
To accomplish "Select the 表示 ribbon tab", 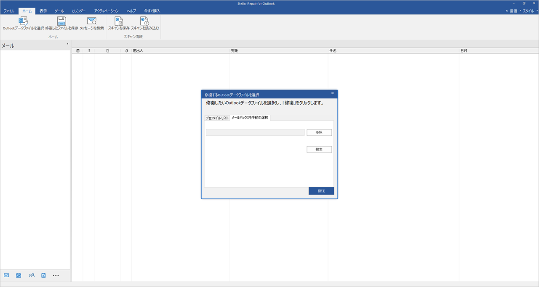I will 43,11.
